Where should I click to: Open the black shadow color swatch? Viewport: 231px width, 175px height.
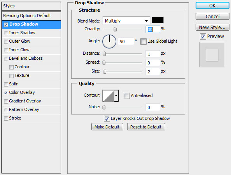pos(157,20)
